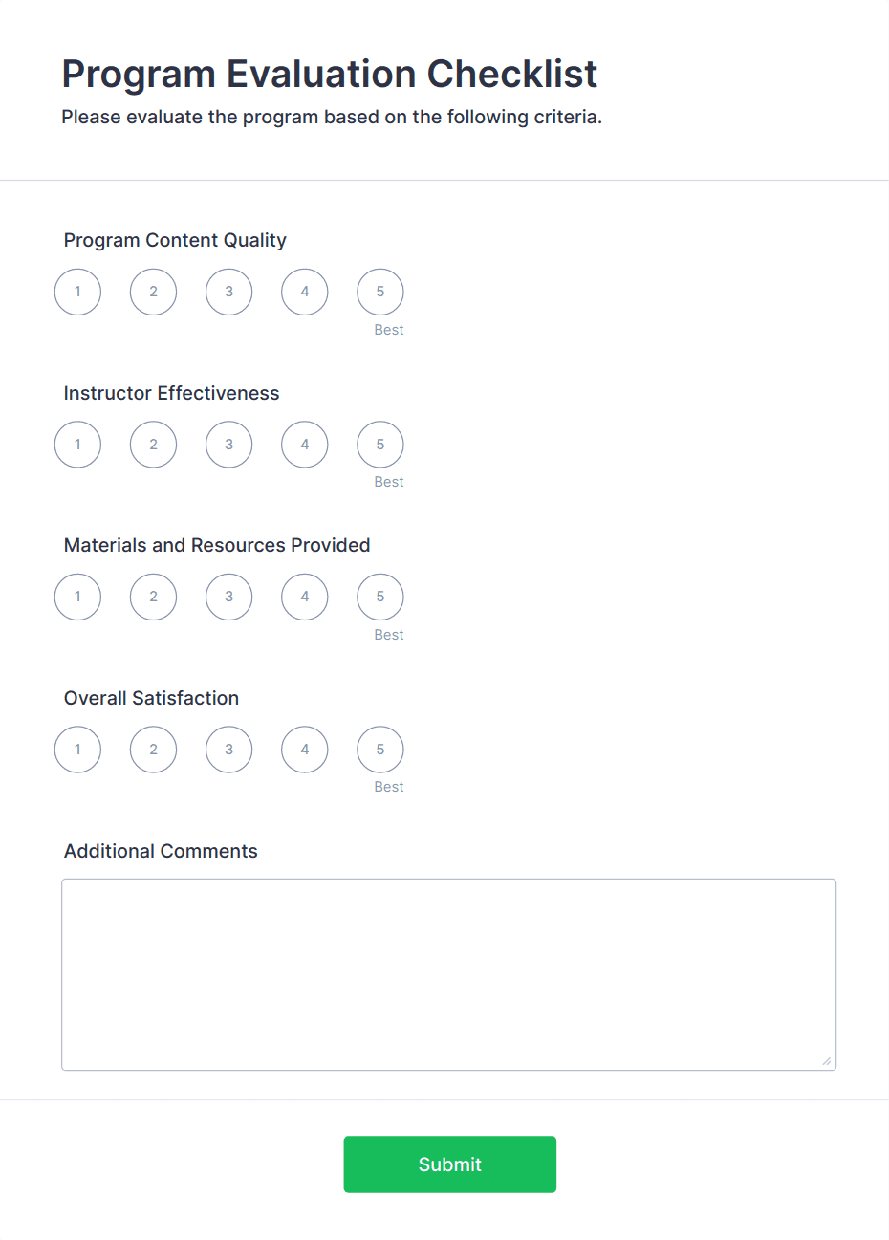Image resolution: width=889 pixels, height=1240 pixels.
Task: Choose rating 3 for Program Content Quality
Action: pos(228,292)
